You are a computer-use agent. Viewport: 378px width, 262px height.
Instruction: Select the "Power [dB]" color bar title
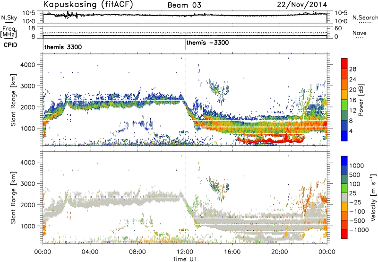pos(361,100)
